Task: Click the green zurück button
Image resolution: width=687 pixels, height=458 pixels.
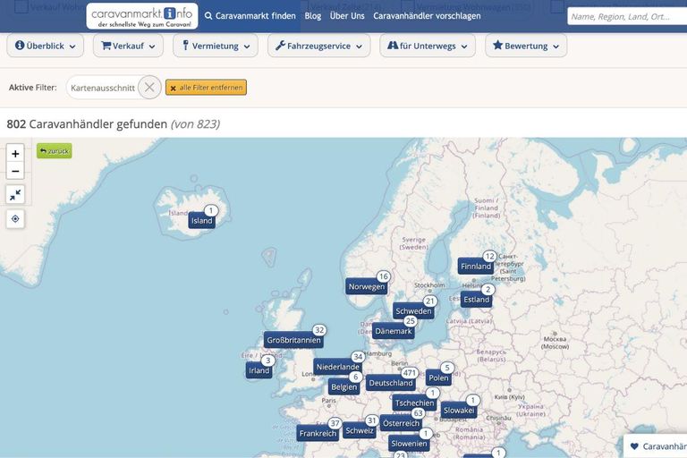Action: tap(55, 151)
